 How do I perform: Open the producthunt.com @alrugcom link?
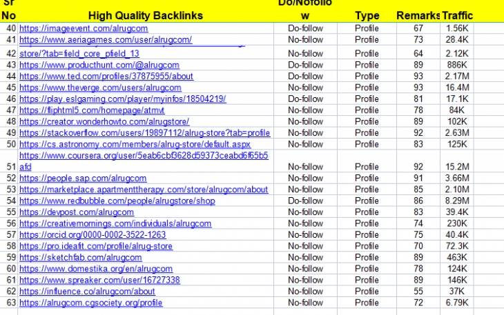tap(99, 65)
